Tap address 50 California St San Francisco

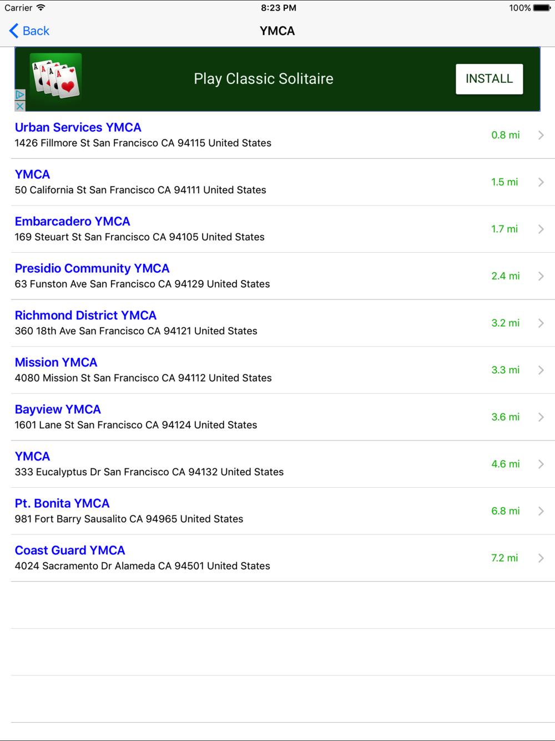point(140,190)
